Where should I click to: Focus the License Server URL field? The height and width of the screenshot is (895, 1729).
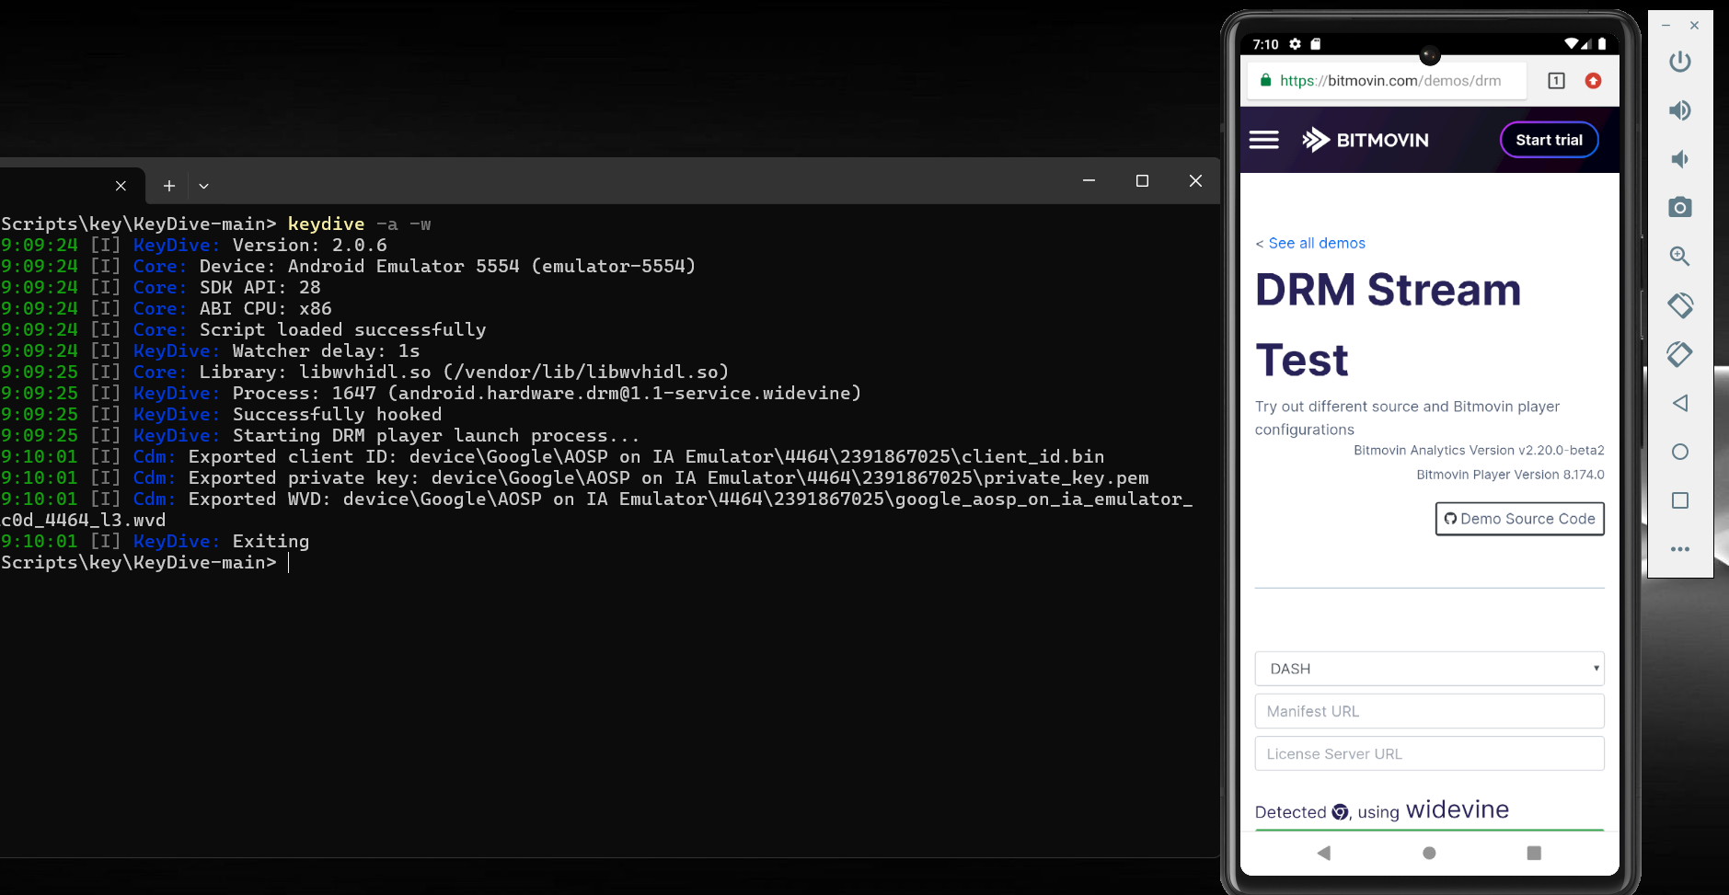point(1429,753)
